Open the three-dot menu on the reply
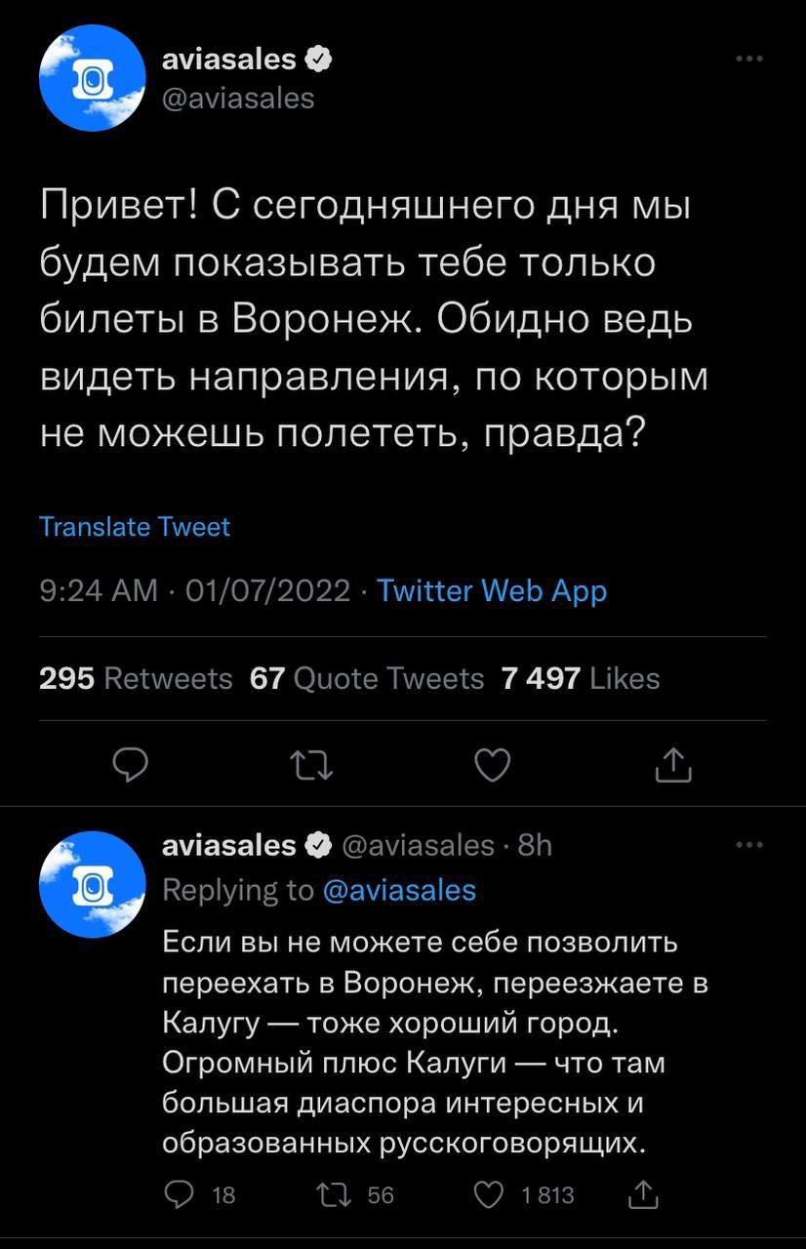The image size is (806, 1249). [748, 844]
